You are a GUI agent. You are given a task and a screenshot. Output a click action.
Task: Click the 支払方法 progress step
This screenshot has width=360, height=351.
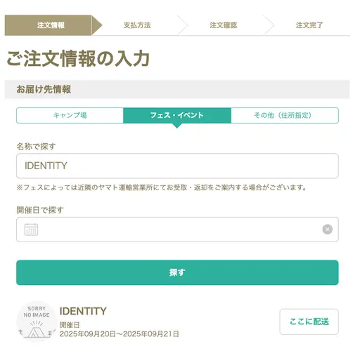(x=137, y=25)
